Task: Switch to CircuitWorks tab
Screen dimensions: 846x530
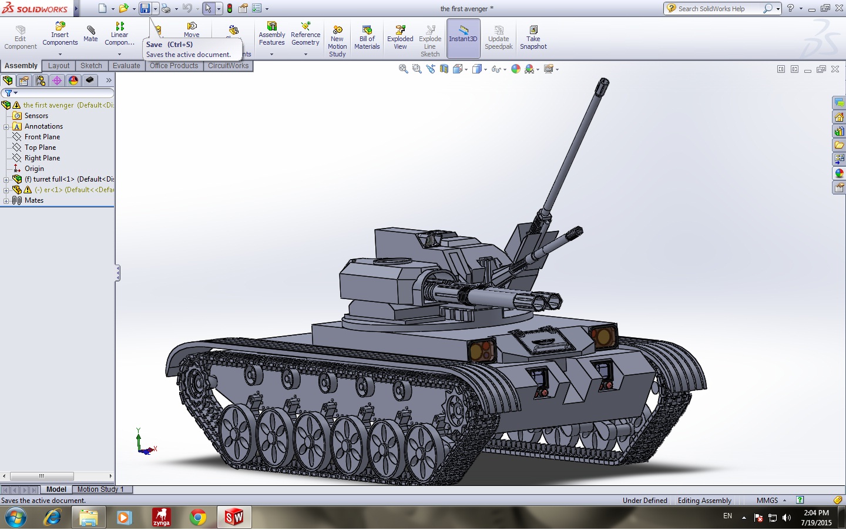Action: point(228,66)
